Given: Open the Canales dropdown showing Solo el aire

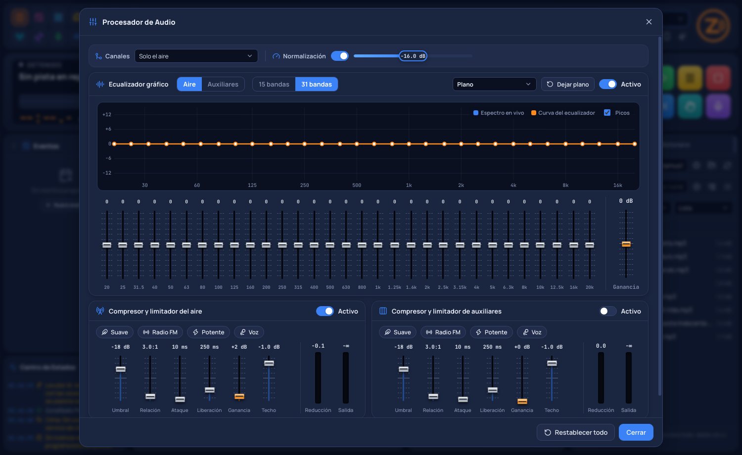Looking at the screenshot, I should click(x=196, y=56).
